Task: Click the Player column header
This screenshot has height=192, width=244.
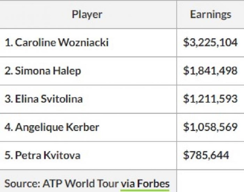Action: [x=87, y=14]
